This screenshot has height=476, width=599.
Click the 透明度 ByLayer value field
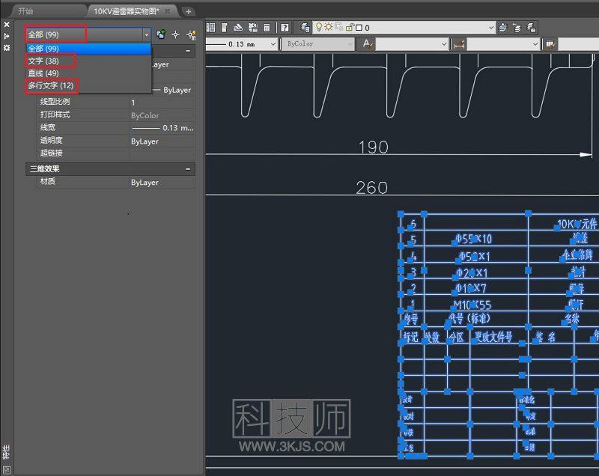[x=162, y=141]
